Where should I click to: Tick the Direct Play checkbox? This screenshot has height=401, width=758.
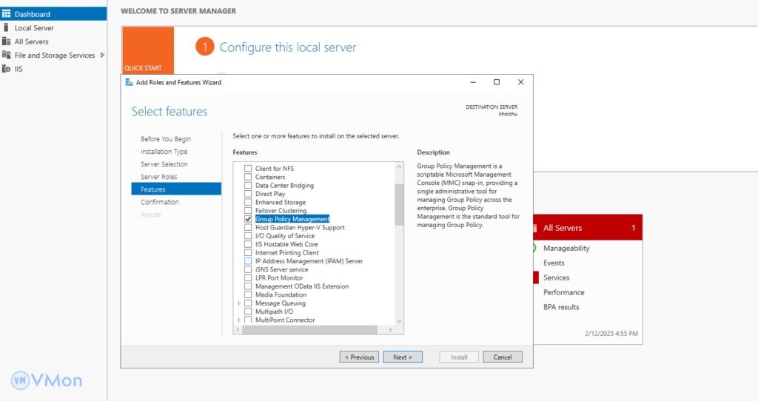click(248, 194)
